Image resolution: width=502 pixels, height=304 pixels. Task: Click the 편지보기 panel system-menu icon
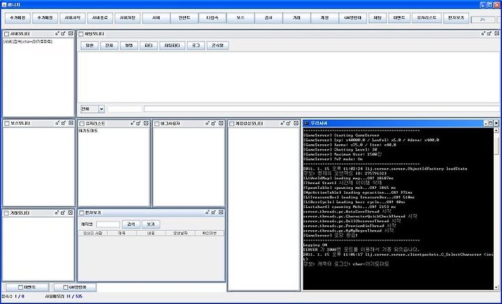coord(82,213)
